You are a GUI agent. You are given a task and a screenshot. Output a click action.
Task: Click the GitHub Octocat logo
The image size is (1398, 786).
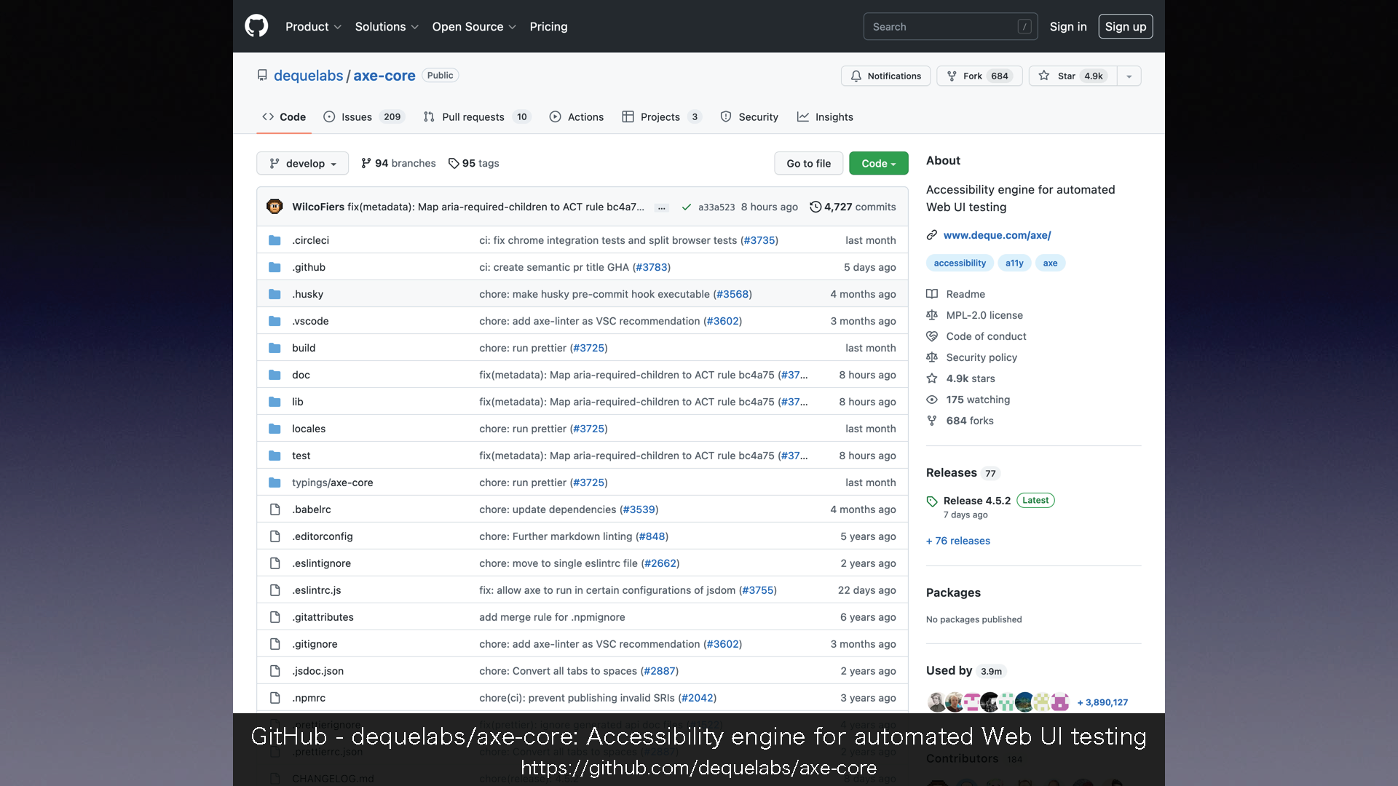pyautogui.click(x=256, y=26)
